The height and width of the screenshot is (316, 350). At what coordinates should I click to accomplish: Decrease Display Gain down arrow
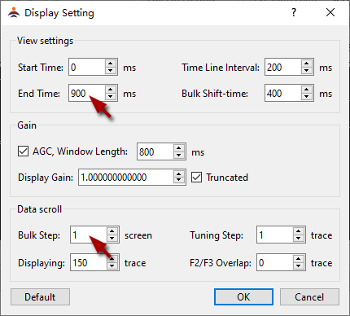178,180
